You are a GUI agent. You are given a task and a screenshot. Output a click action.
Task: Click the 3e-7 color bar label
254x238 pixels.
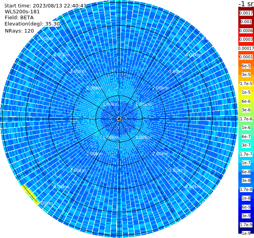click(246, 145)
